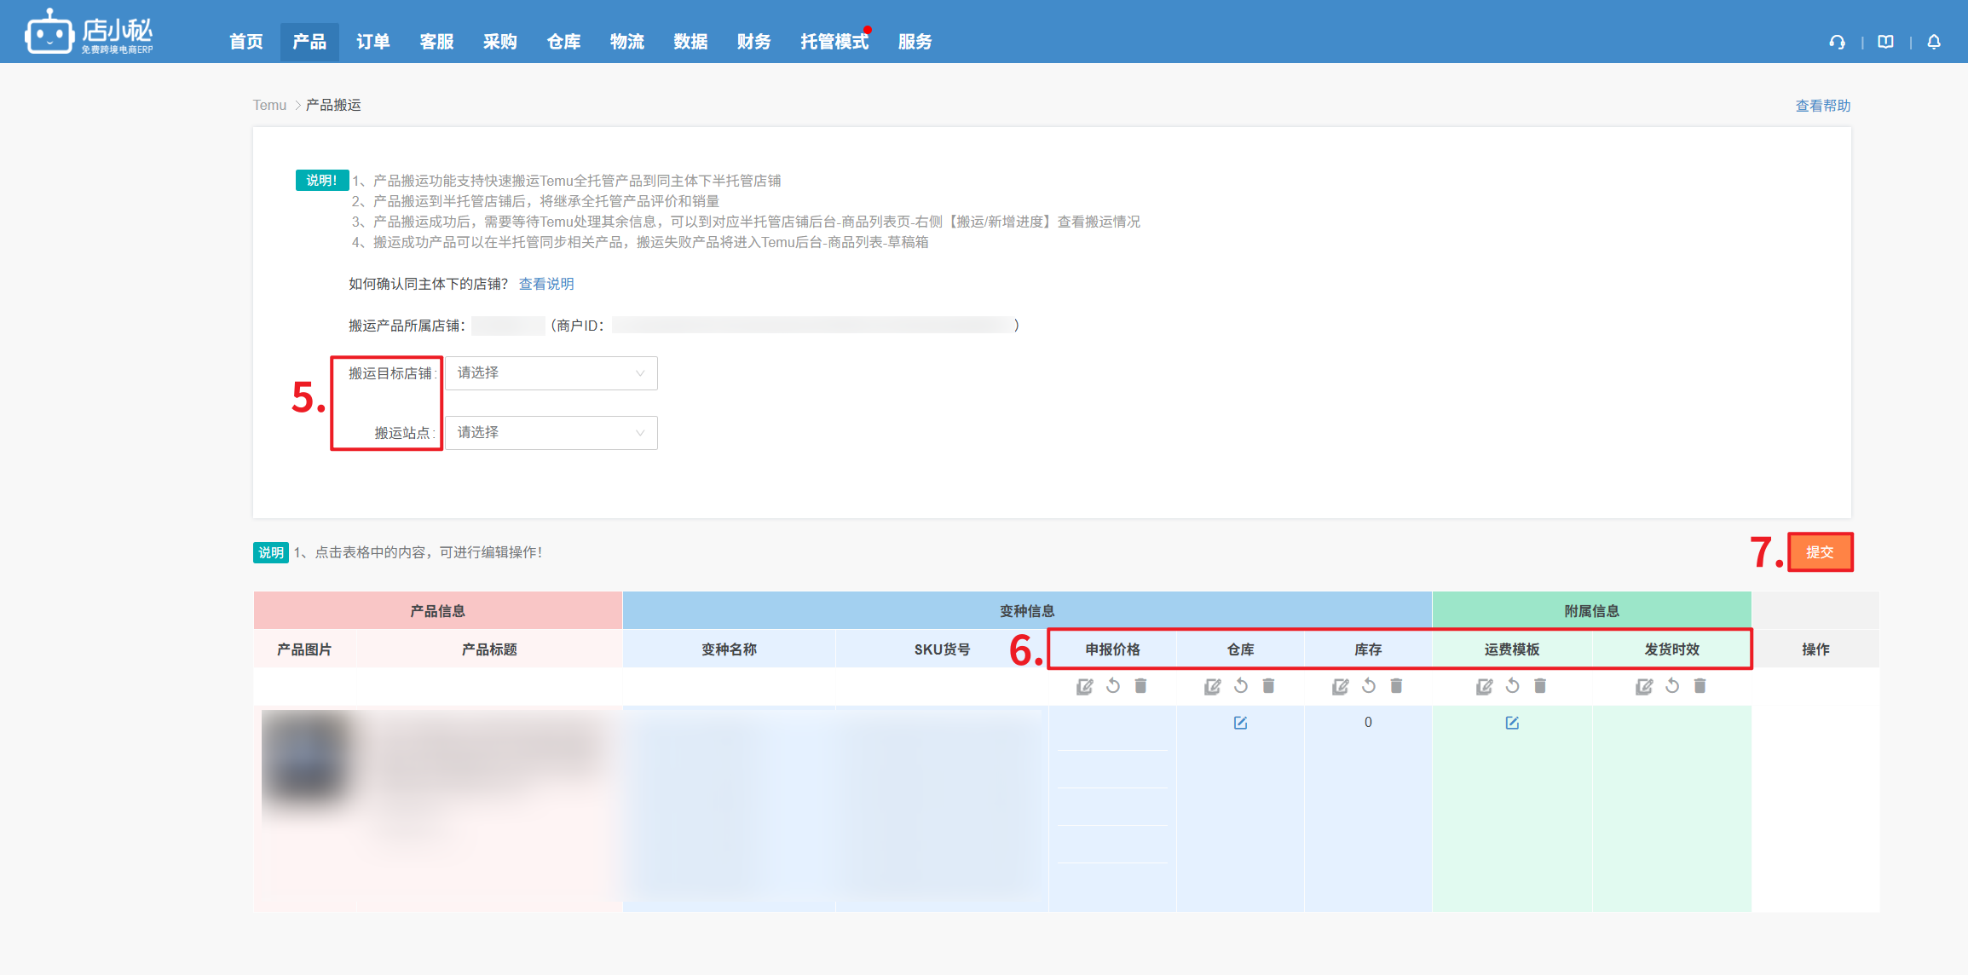Click blue edit icon in 仓库 cell
The height and width of the screenshot is (975, 1968).
tap(1240, 723)
